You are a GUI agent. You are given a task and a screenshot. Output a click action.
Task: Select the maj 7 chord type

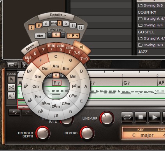(51, 47)
